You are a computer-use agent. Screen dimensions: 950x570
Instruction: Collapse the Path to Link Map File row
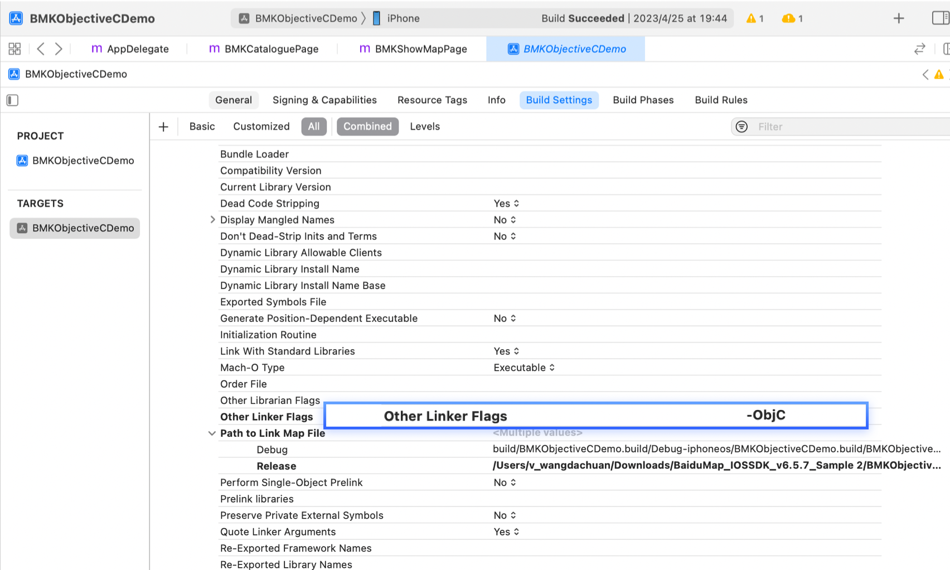click(212, 433)
